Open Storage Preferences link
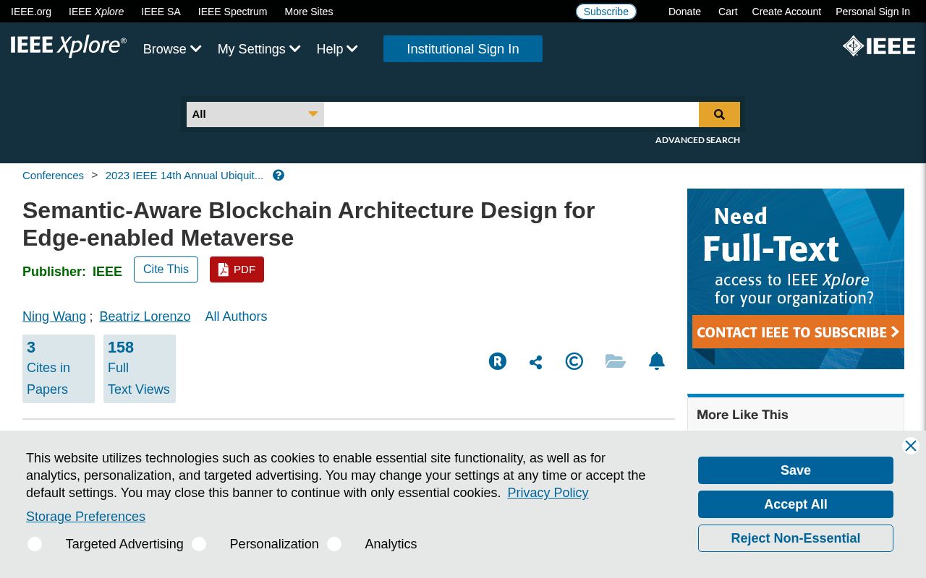This screenshot has height=578, width=926. [85, 517]
